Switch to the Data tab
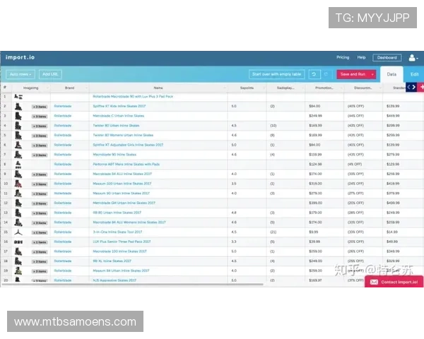This screenshot has width=424, height=339. click(391, 74)
